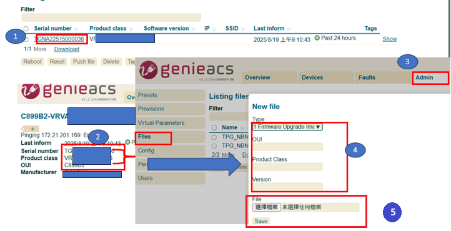Sort by Last inform column icon

(289, 29)
